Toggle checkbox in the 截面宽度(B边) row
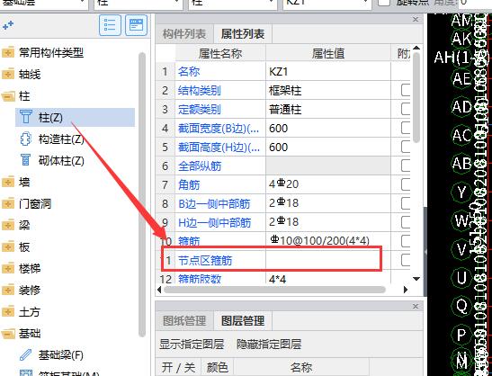 point(406,128)
